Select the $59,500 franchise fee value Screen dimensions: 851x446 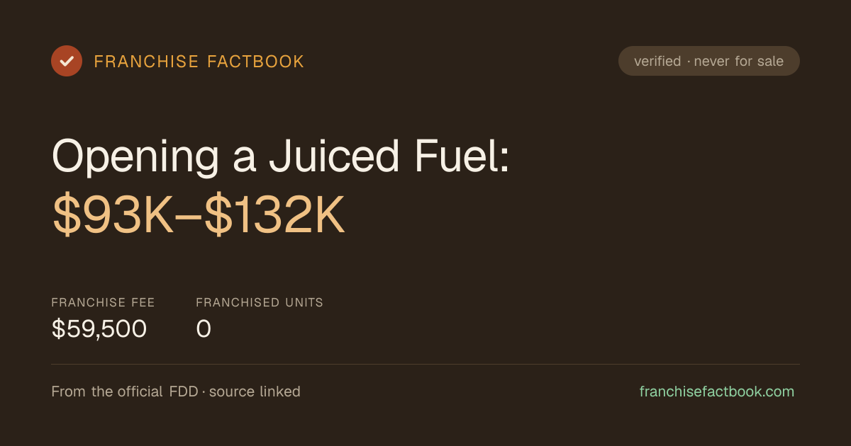coord(99,329)
